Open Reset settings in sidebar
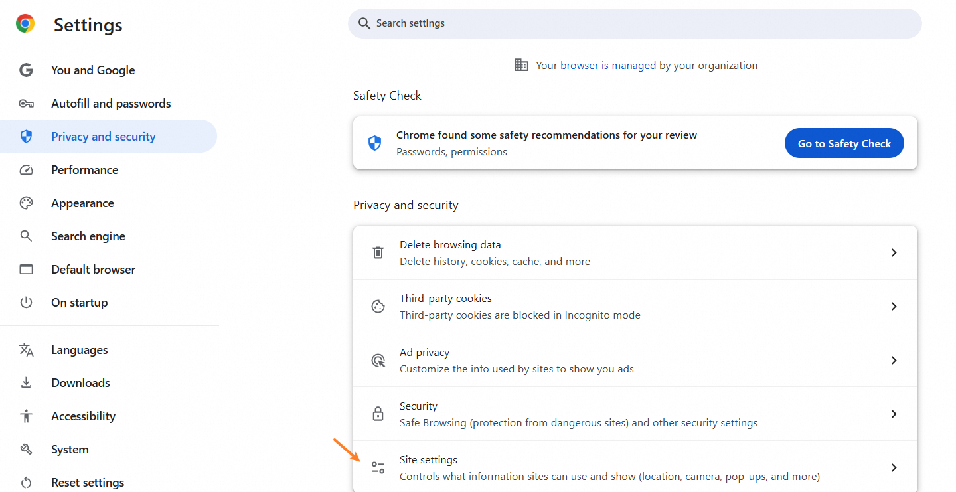The image size is (956, 492). pyautogui.click(x=88, y=483)
